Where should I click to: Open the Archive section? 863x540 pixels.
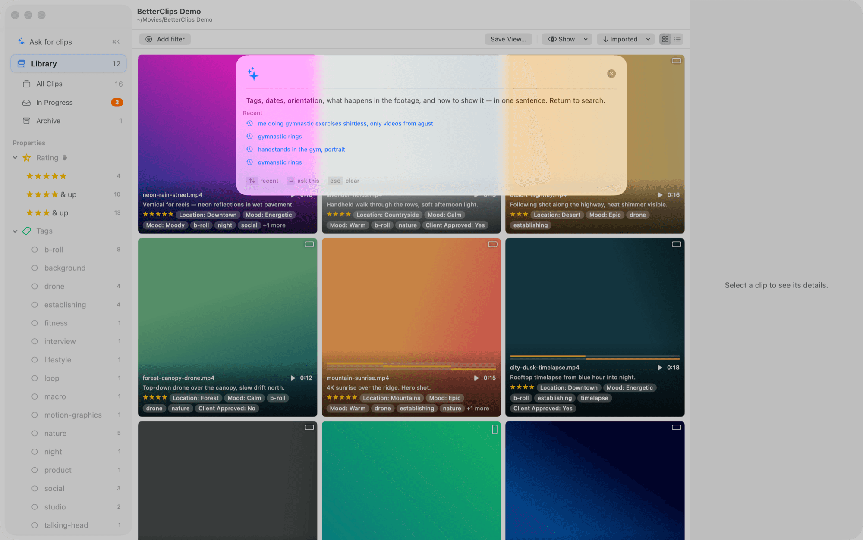click(x=69, y=121)
